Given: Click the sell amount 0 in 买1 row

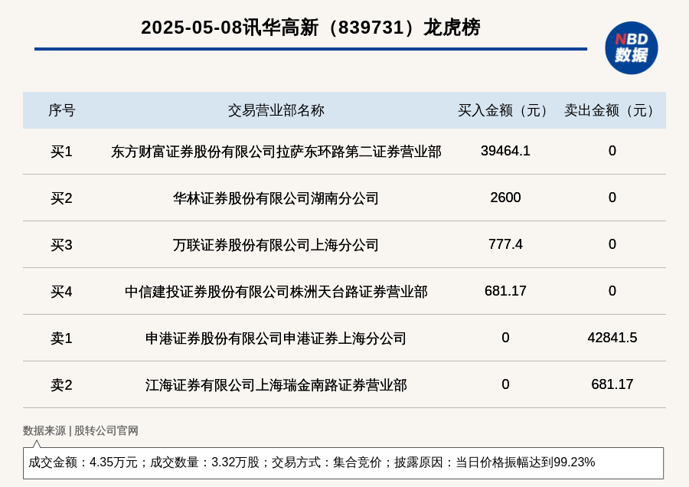Looking at the screenshot, I should tap(612, 151).
